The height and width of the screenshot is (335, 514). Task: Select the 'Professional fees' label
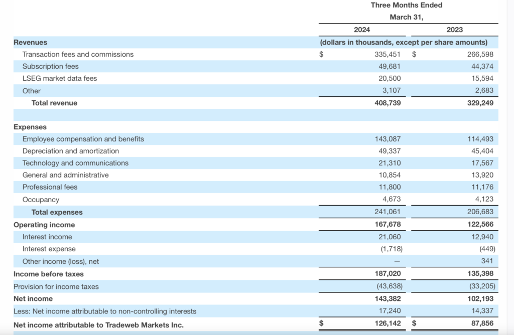coord(50,188)
